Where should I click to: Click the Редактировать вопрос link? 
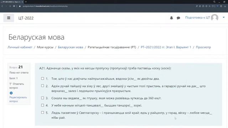tap(18, 99)
